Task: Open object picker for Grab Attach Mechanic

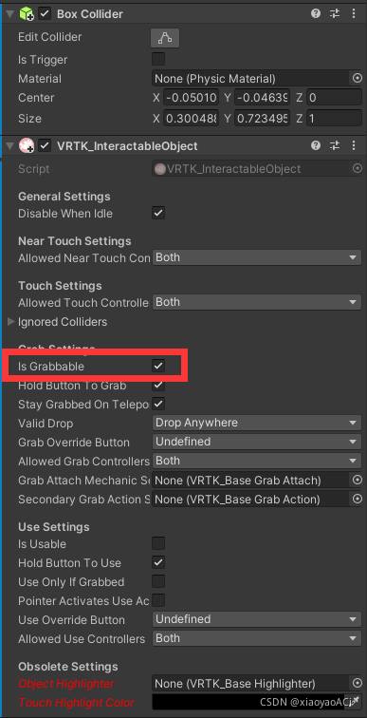Action: tap(358, 480)
